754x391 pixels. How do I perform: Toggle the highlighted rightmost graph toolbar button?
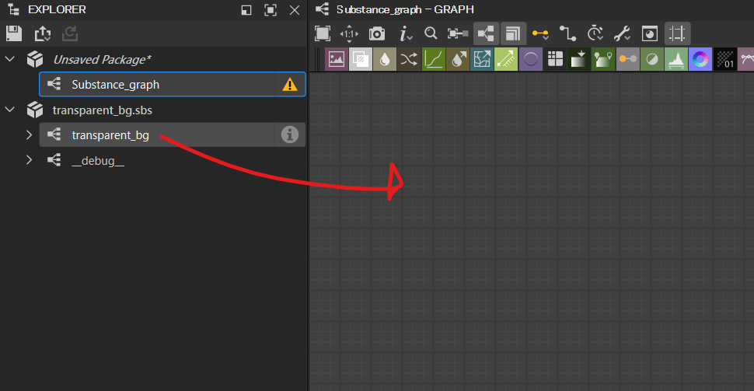678,33
